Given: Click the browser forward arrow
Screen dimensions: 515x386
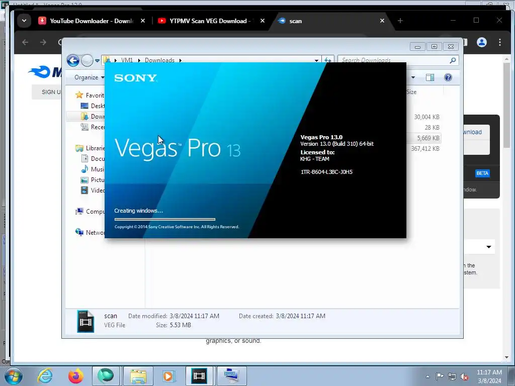Looking at the screenshot, I should 43,42.
